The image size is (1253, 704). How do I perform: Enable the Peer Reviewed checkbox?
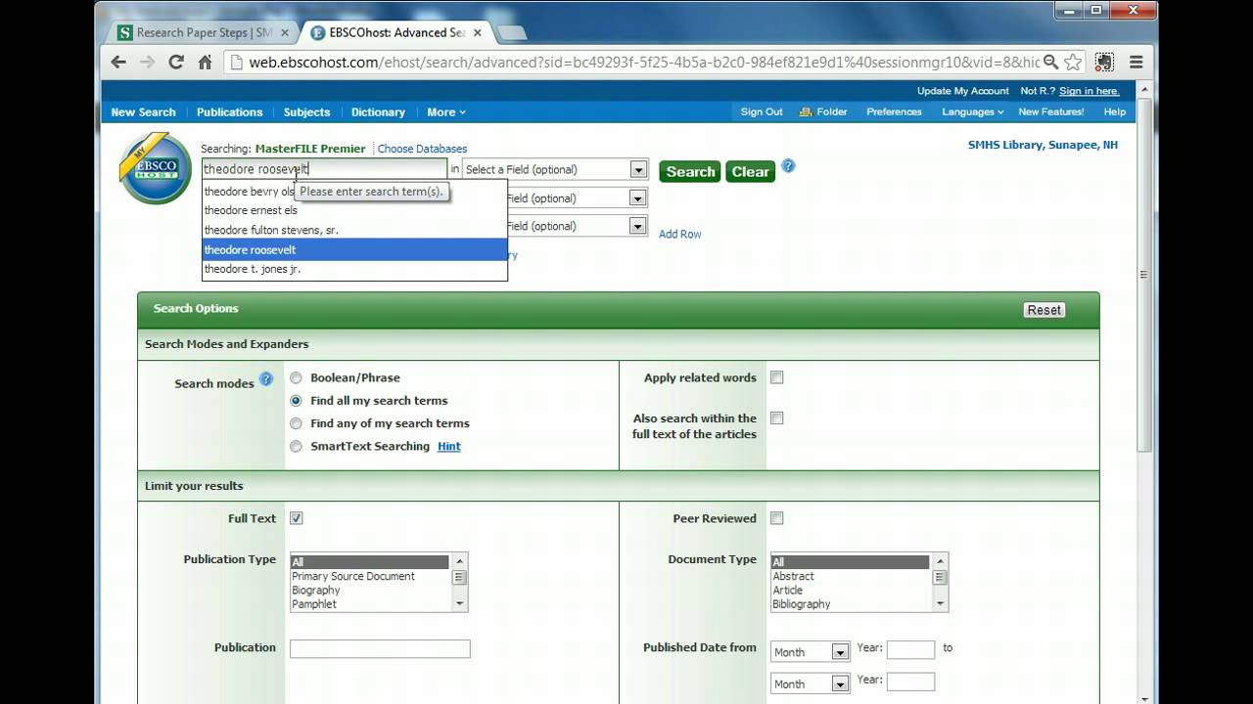(x=777, y=518)
